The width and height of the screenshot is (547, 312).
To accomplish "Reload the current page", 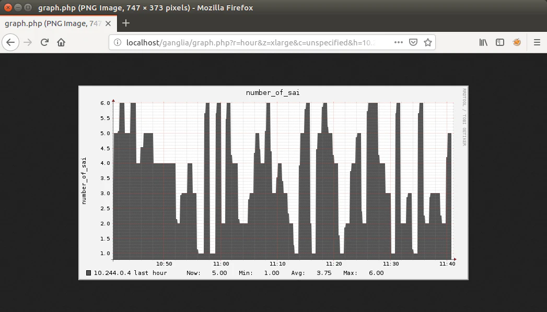I will click(44, 42).
